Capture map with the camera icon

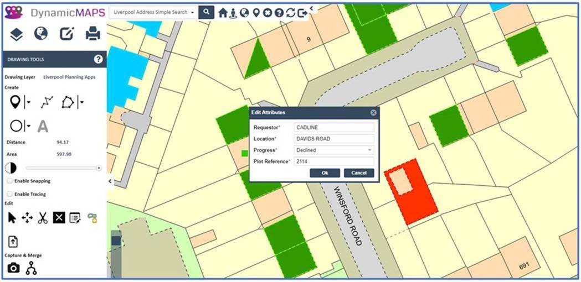pos(13,268)
